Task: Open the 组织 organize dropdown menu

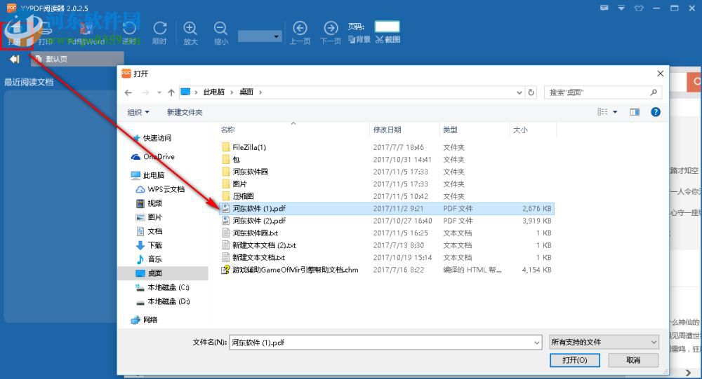Action: coord(138,112)
